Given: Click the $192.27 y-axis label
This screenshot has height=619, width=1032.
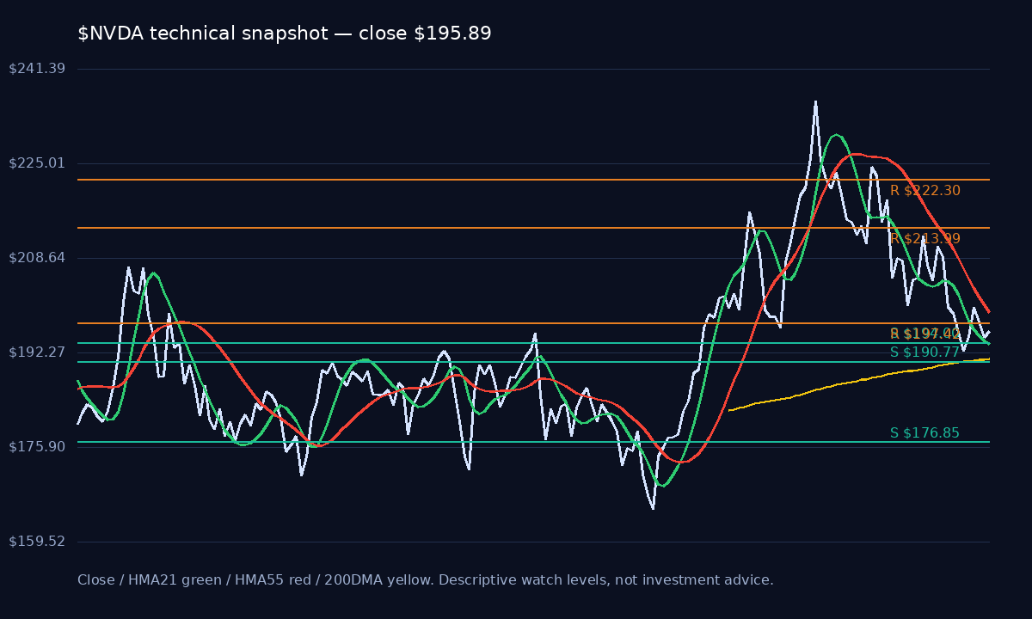Looking at the screenshot, I should tap(37, 352).
